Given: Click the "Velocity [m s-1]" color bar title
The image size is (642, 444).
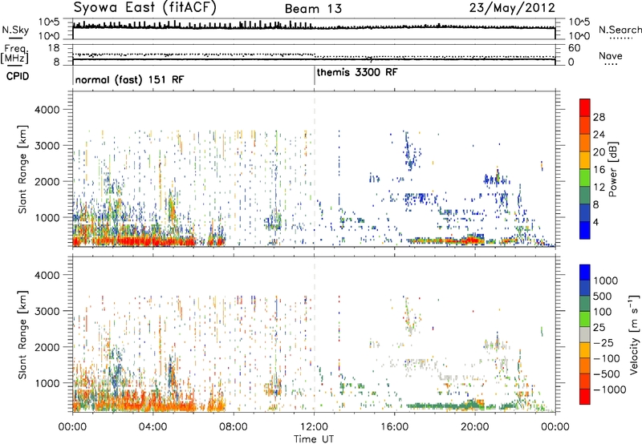Looking at the screenshot, I should (x=634, y=334).
